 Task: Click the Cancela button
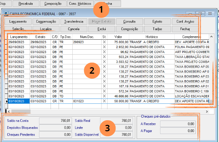coord(74,29)
